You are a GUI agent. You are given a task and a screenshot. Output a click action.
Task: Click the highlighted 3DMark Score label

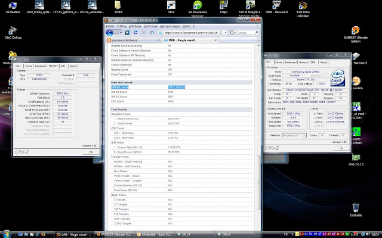119,87
